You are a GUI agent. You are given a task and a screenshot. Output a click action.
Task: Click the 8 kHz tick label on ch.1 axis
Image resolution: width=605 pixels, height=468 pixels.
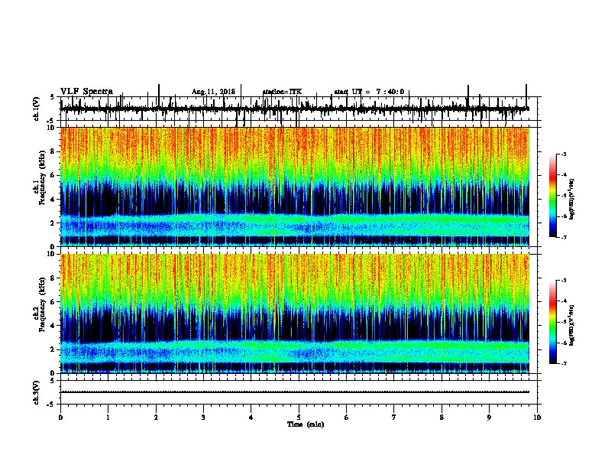[54, 151]
